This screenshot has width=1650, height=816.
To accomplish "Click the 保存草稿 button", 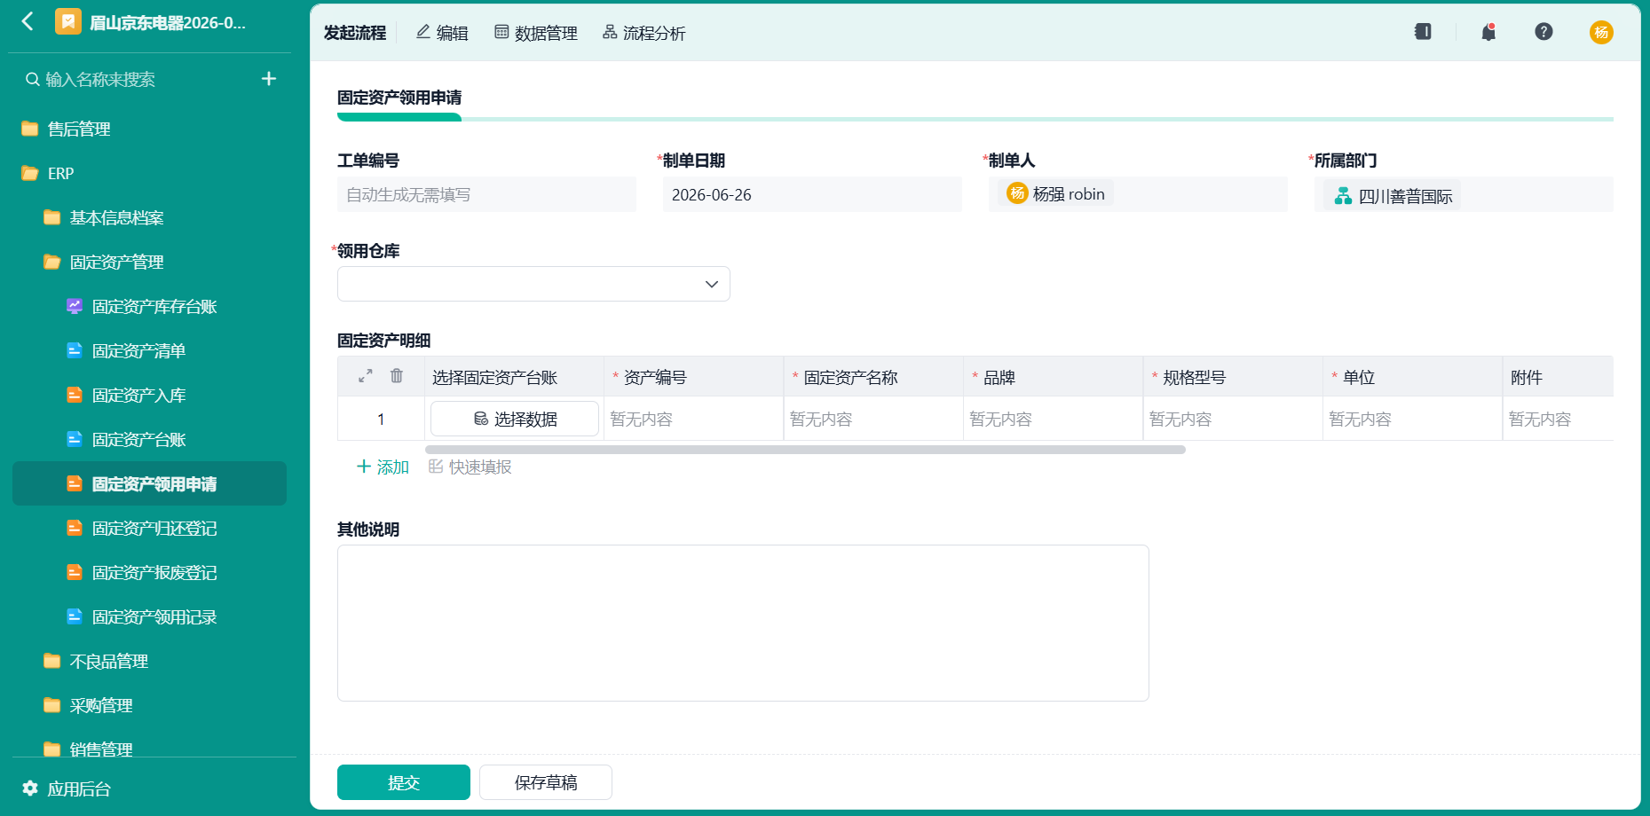I will click(546, 782).
